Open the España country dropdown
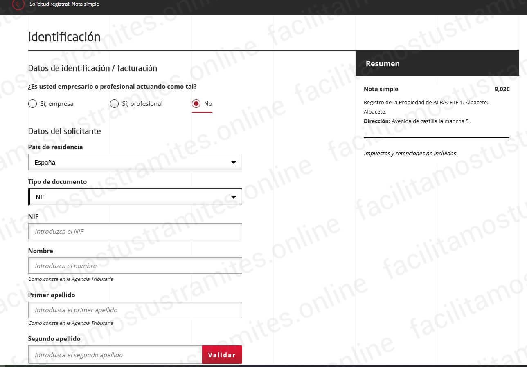Screen dimensions: 527x367 click(135, 162)
